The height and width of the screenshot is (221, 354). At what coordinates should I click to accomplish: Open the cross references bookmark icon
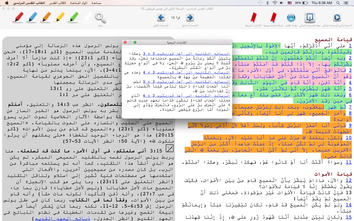(254, 18)
